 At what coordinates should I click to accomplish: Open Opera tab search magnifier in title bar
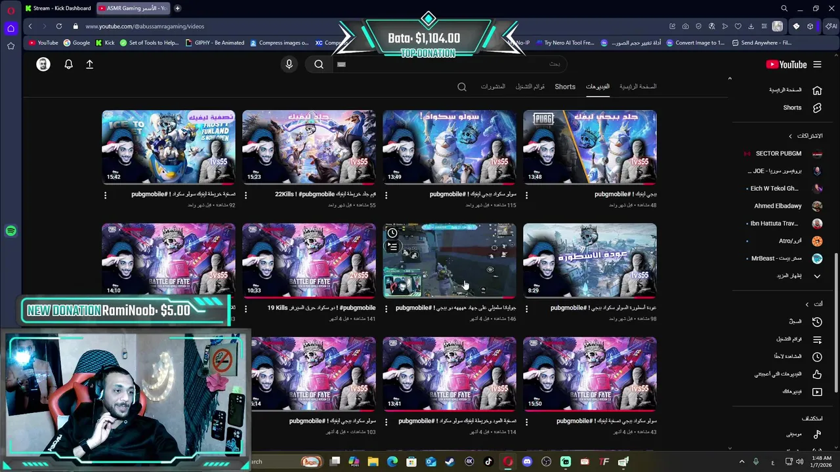click(784, 9)
